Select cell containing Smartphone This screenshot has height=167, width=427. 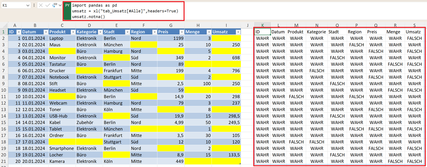click(x=62, y=148)
